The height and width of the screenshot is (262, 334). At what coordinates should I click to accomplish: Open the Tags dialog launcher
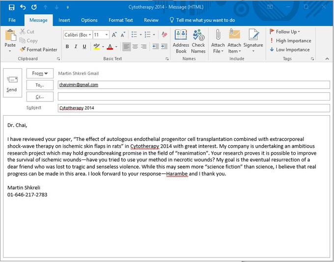[x=312, y=59]
